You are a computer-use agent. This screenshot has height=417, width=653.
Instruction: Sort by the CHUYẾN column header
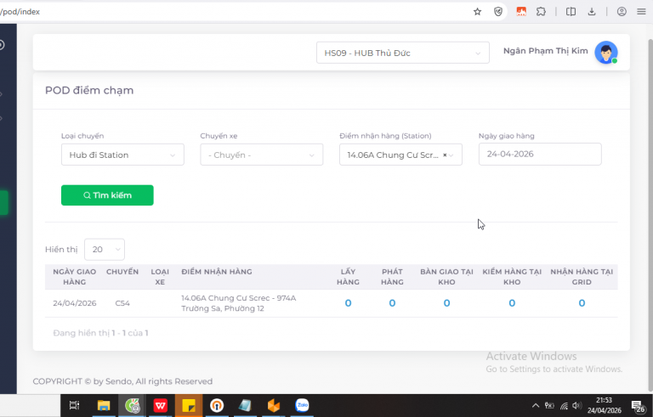(x=122, y=272)
